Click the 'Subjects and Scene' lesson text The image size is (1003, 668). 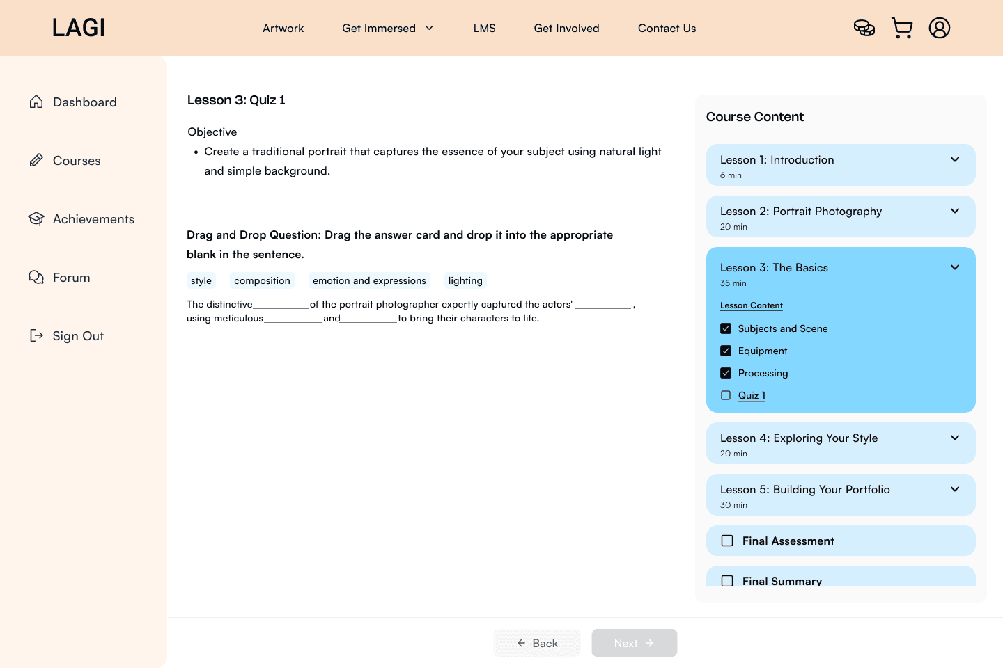(x=783, y=328)
